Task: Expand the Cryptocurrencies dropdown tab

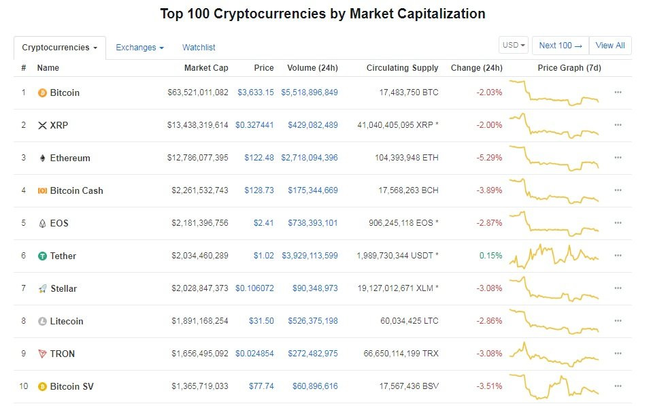Action: pos(59,48)
